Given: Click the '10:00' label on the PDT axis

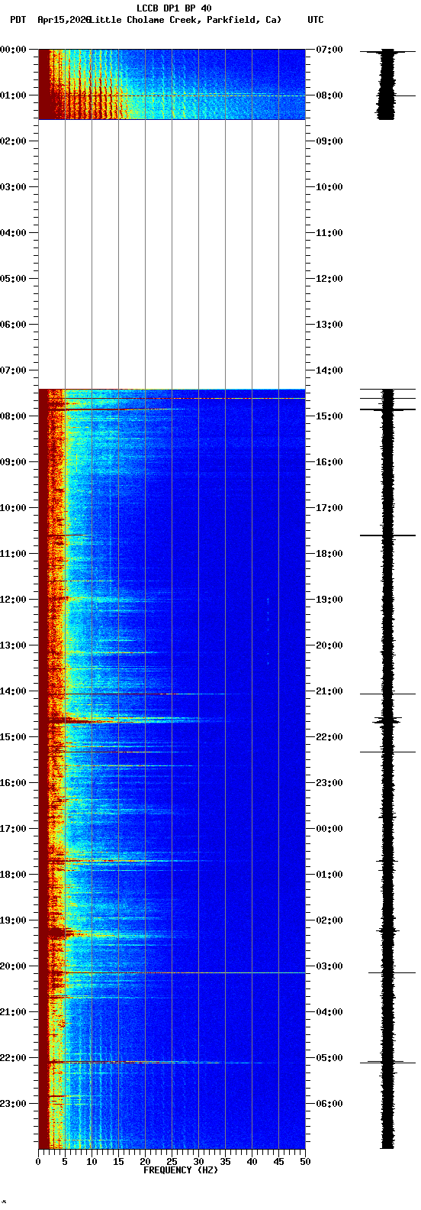Looking at the screenshot, I should (12, 508).
